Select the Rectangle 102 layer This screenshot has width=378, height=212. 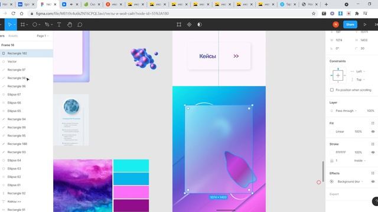click(x=27, y=54)
